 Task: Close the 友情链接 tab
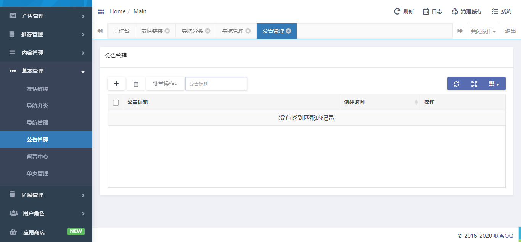167,31
